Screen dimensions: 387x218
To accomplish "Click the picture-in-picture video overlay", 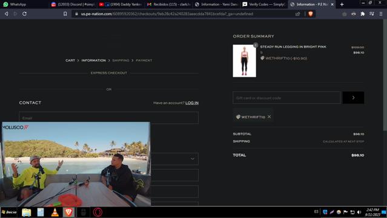I will (x=76, y=164).
